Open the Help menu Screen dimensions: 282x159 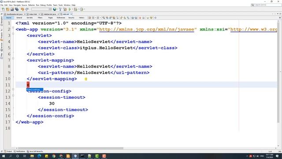(74, 5)
